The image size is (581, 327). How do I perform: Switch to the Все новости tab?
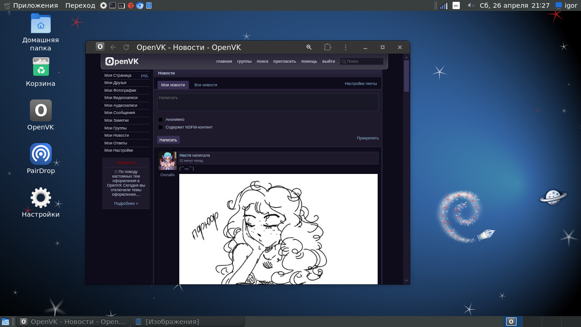click(206, 85)
